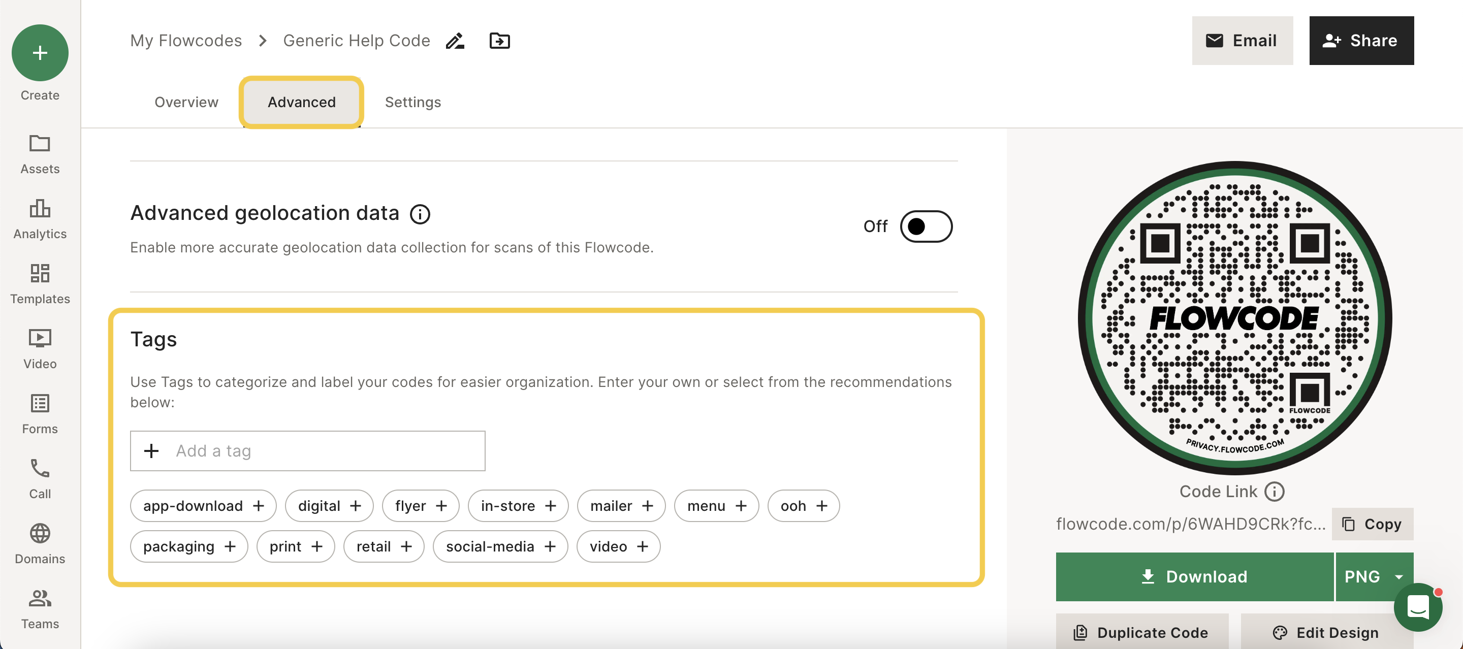
Task: Add the mailer tag
Action: point(621,506)
